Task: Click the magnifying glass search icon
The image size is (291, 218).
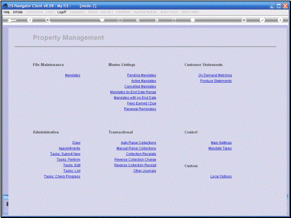Action: click(48, 20)
